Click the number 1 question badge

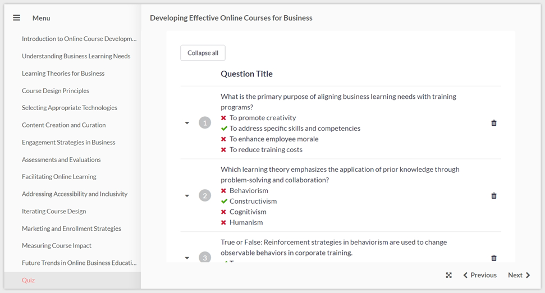coord(205,123)
